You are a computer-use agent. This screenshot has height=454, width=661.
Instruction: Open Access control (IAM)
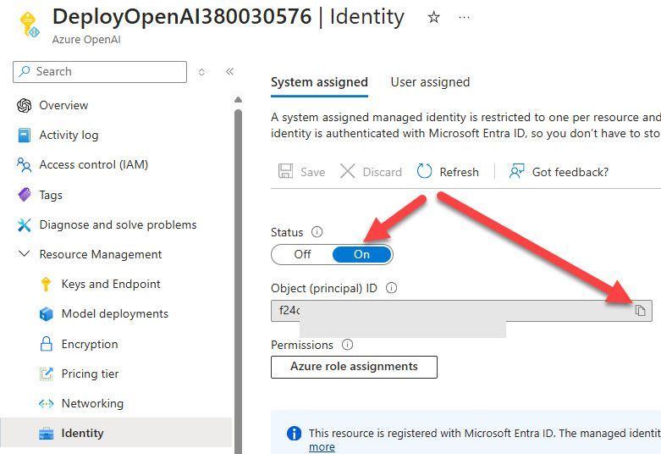tap(94, 164)
